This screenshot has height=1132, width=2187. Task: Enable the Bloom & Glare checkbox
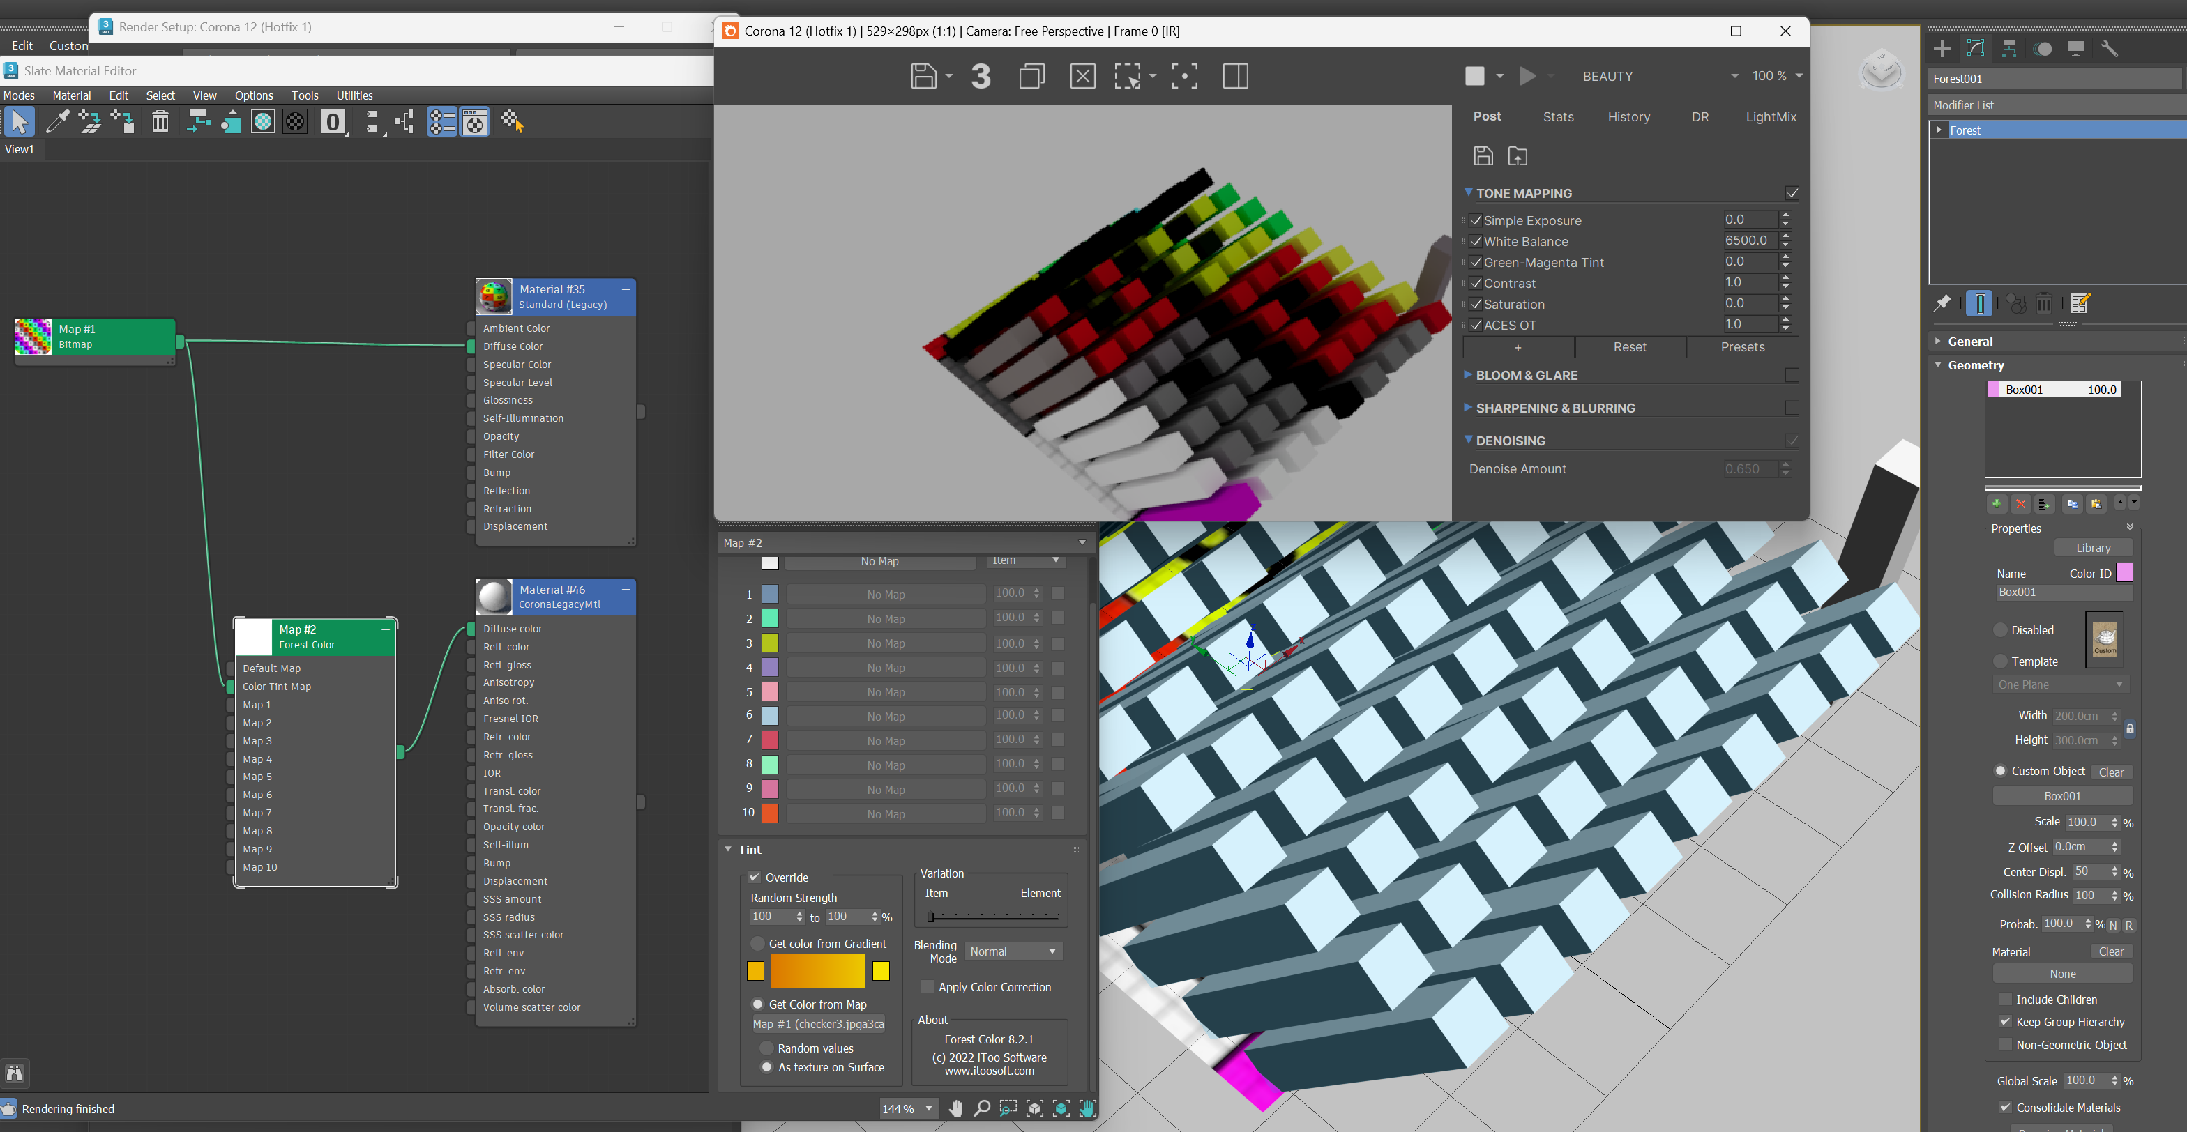coord(1792,375)
